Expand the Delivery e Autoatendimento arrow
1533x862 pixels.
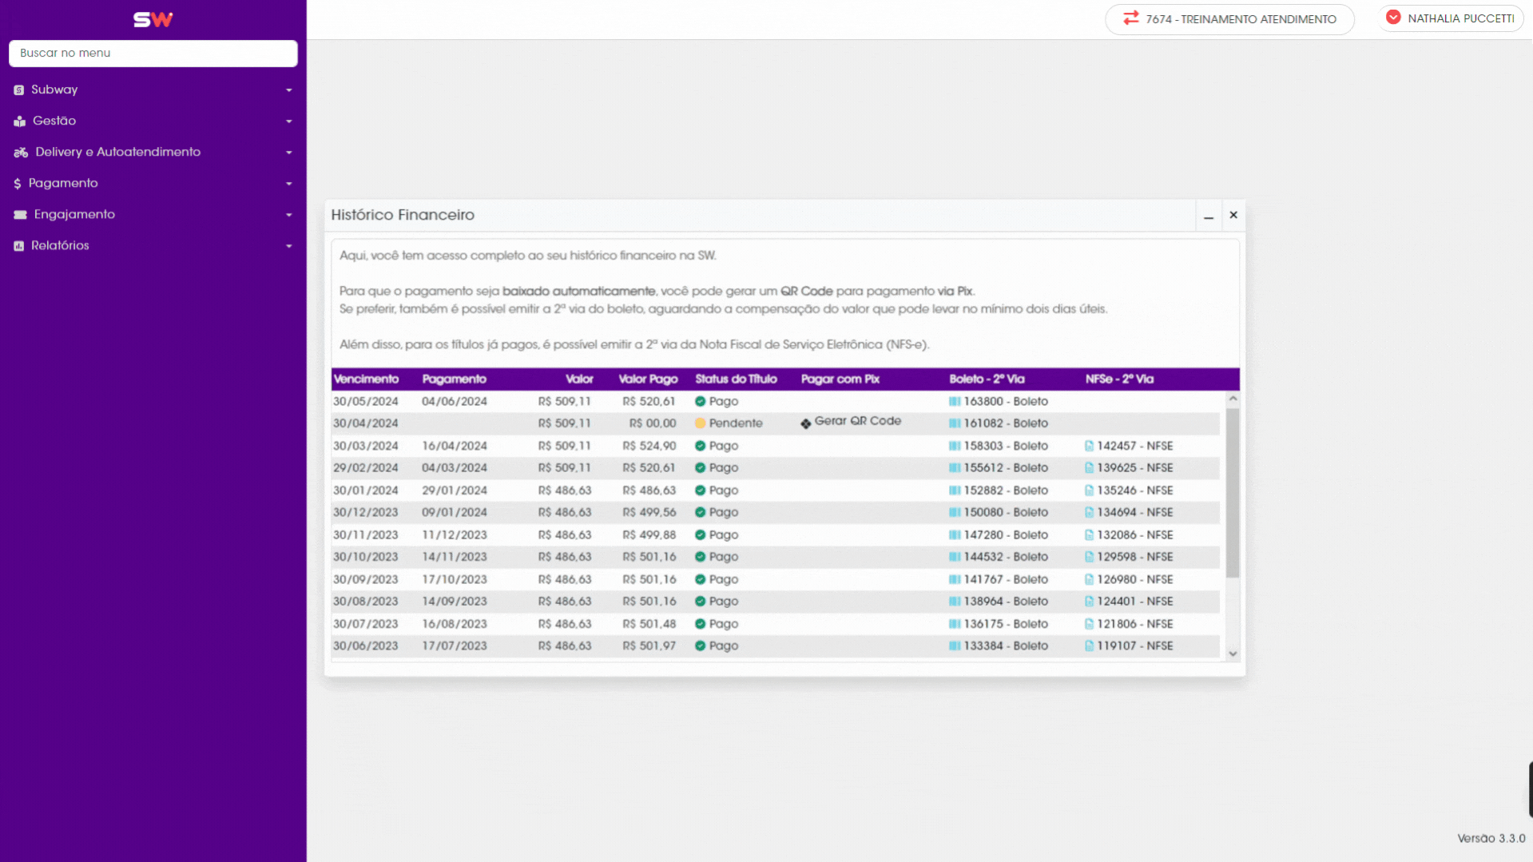click(x=288, y=153)
